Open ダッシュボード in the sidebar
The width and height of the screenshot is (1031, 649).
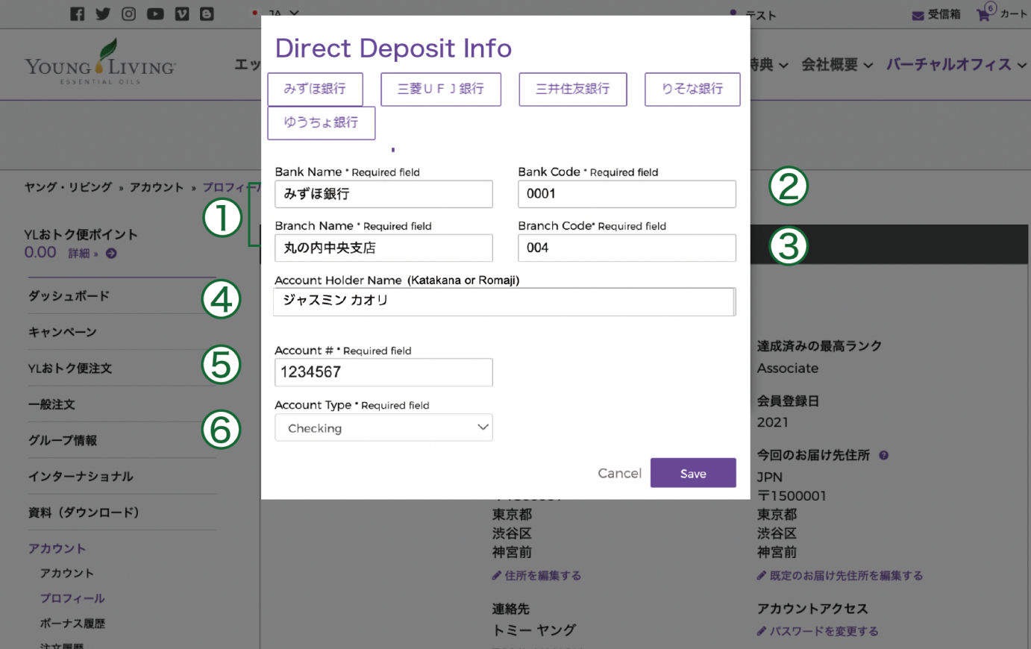coord(69,296)
